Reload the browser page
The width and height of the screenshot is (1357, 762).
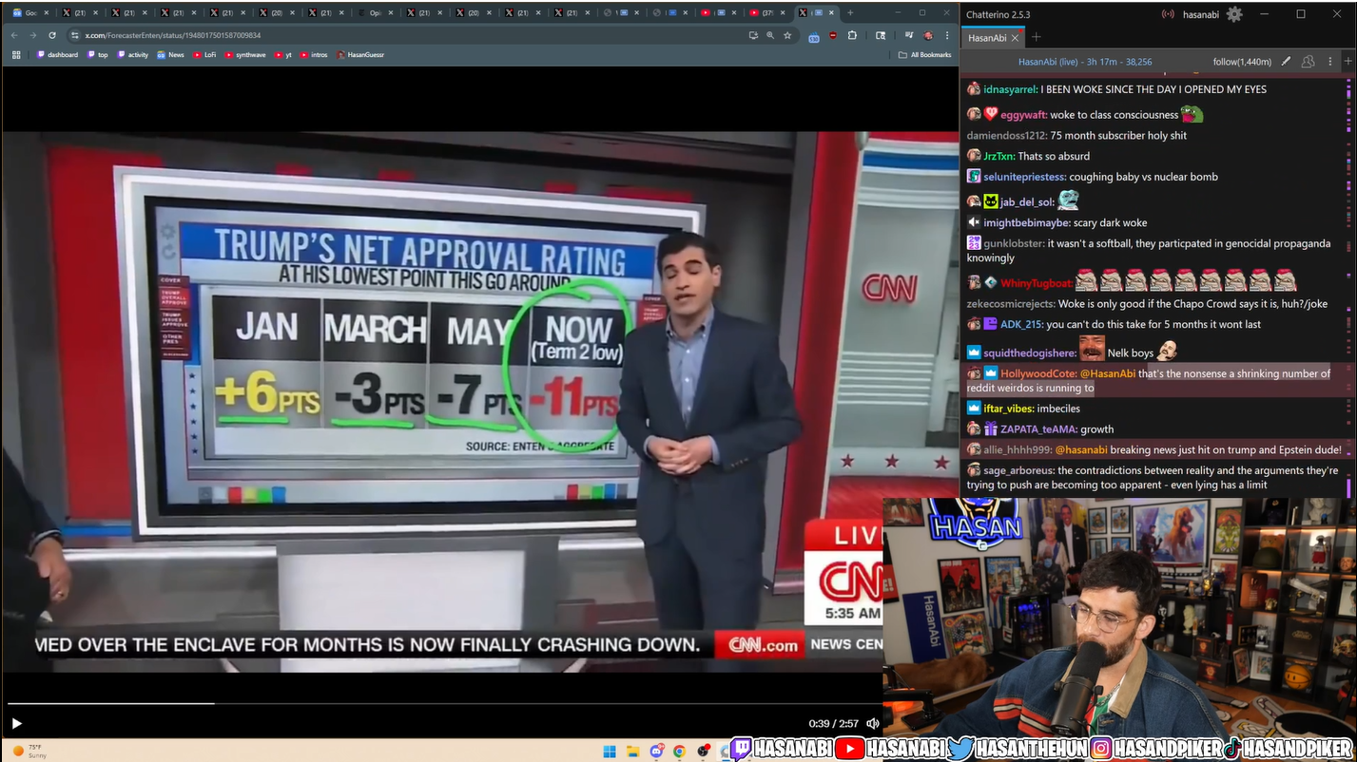pyautogui.click(x=51, y=35)
